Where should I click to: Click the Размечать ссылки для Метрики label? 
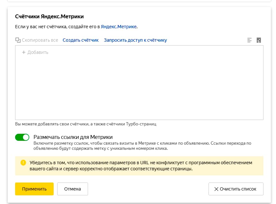[73, 137]
